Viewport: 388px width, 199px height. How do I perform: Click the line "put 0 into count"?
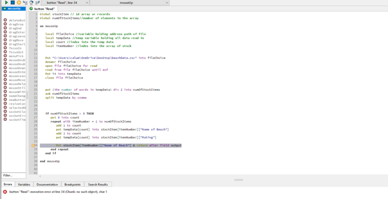pos(65,117)
